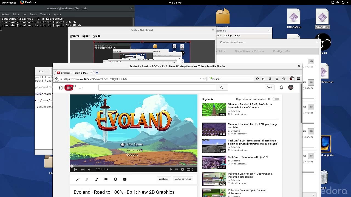
Task: Click the Gestor de vídeos button
Action: (183, 179)
